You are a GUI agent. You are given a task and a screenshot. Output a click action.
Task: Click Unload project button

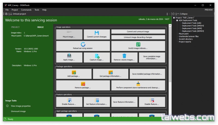[18, 14]
